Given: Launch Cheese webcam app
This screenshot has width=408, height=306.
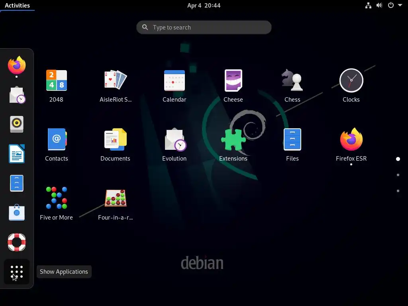Looking at the screenshot, I should (233, 80).
